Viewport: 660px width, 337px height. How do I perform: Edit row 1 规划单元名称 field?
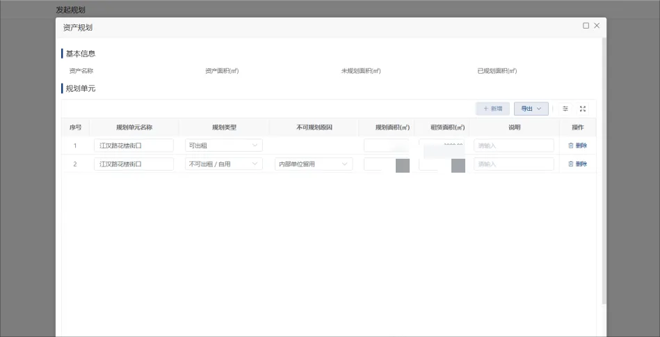coord(134,146)
